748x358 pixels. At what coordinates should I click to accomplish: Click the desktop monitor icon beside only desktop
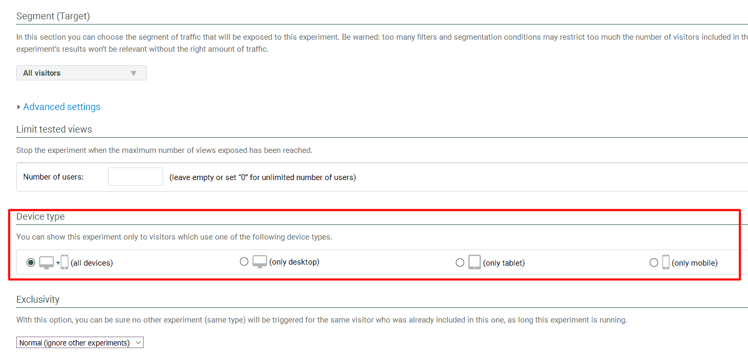click(259, 261)
